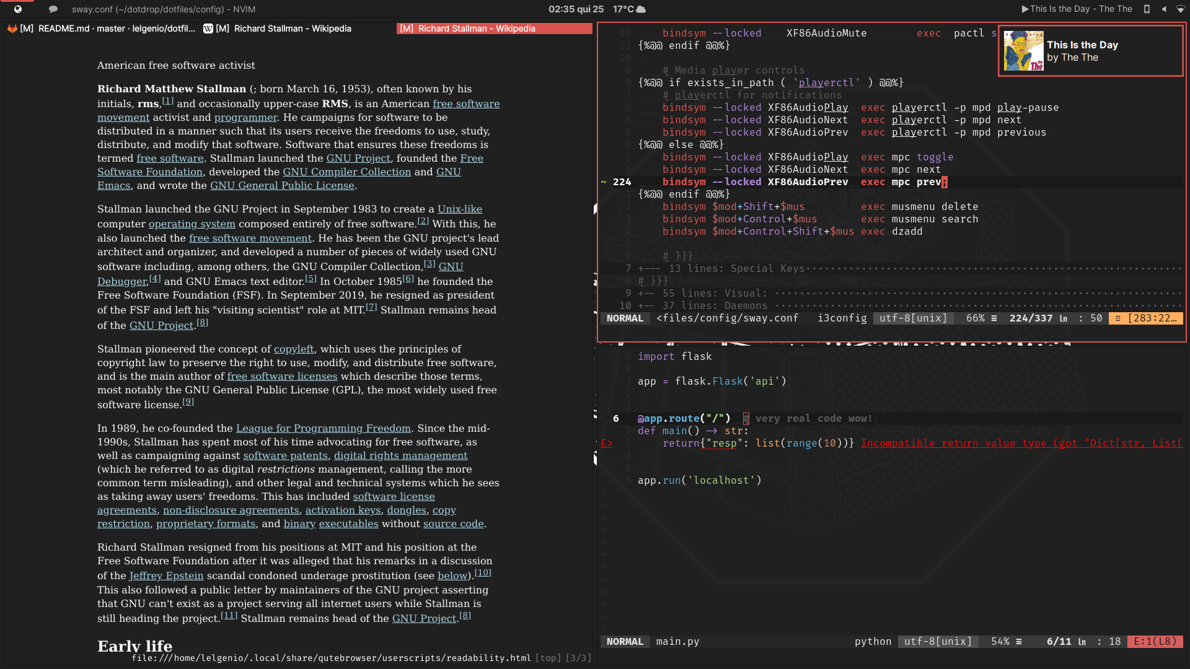Select the highlighted red Richard Stallman tab
The image size is (1190, 669).
tap(494, 28)
